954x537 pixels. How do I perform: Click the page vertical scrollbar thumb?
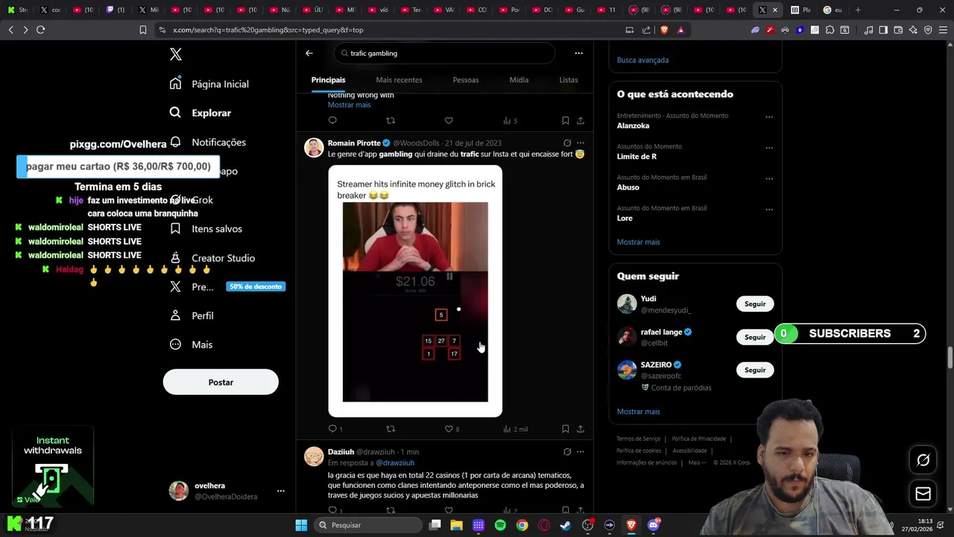950,357
